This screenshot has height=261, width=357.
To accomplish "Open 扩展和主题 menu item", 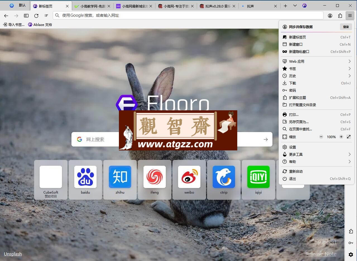I will click(317, 97).
